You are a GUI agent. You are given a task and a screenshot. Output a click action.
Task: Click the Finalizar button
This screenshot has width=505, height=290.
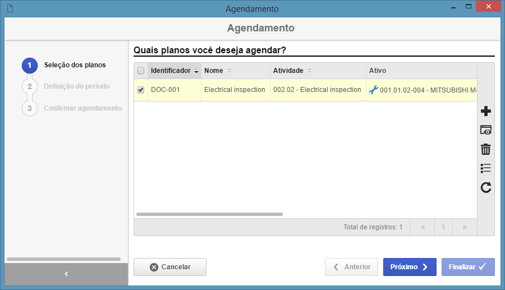point(468,267)
